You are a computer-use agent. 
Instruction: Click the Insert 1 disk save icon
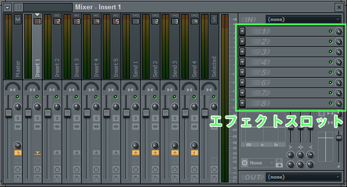tap(37, 178)
